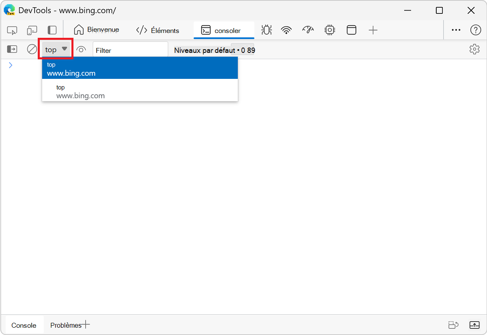Screen dimensions: 487x335
Task: Open the console settings gear
Action: click(474, 49)
